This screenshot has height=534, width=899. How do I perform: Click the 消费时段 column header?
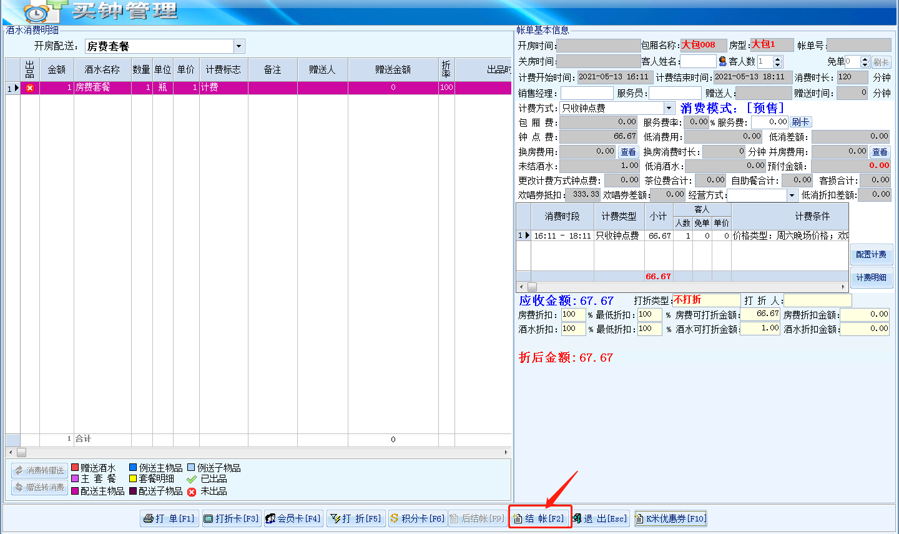point(562,216)
